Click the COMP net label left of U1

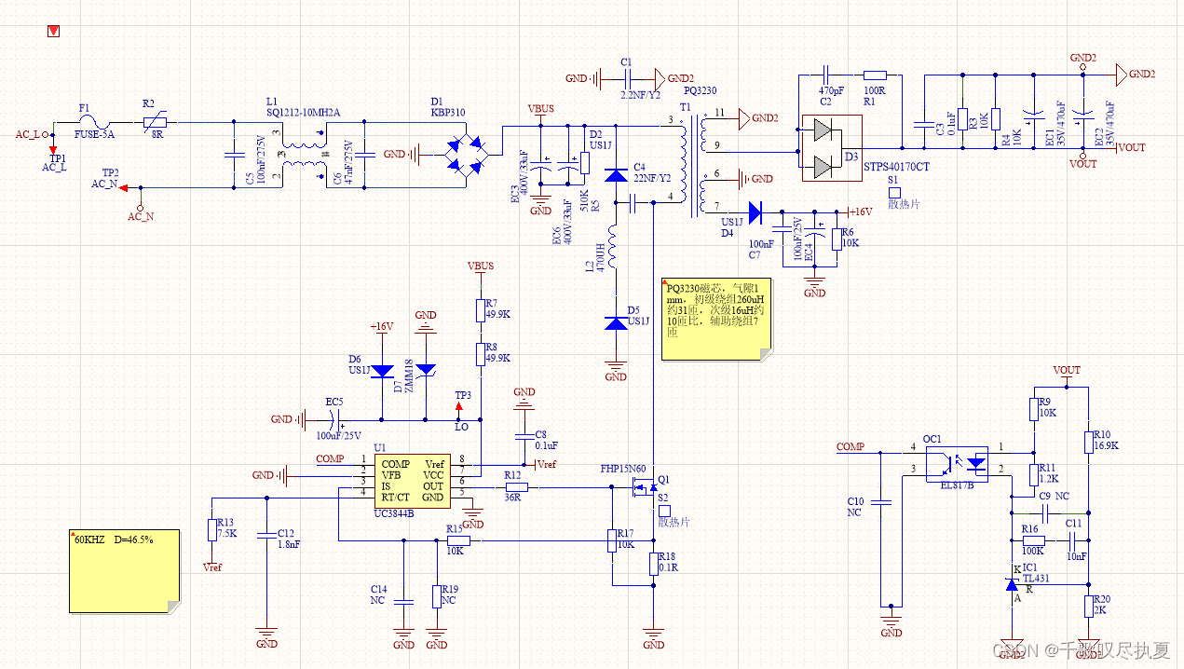coord(330,458)
